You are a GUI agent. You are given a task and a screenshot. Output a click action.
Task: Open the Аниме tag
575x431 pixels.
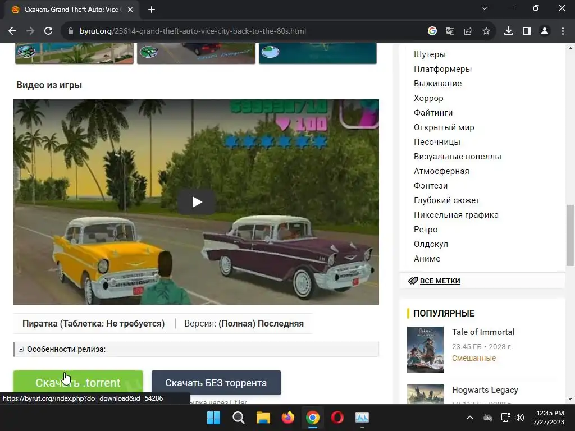pos(427,259)
